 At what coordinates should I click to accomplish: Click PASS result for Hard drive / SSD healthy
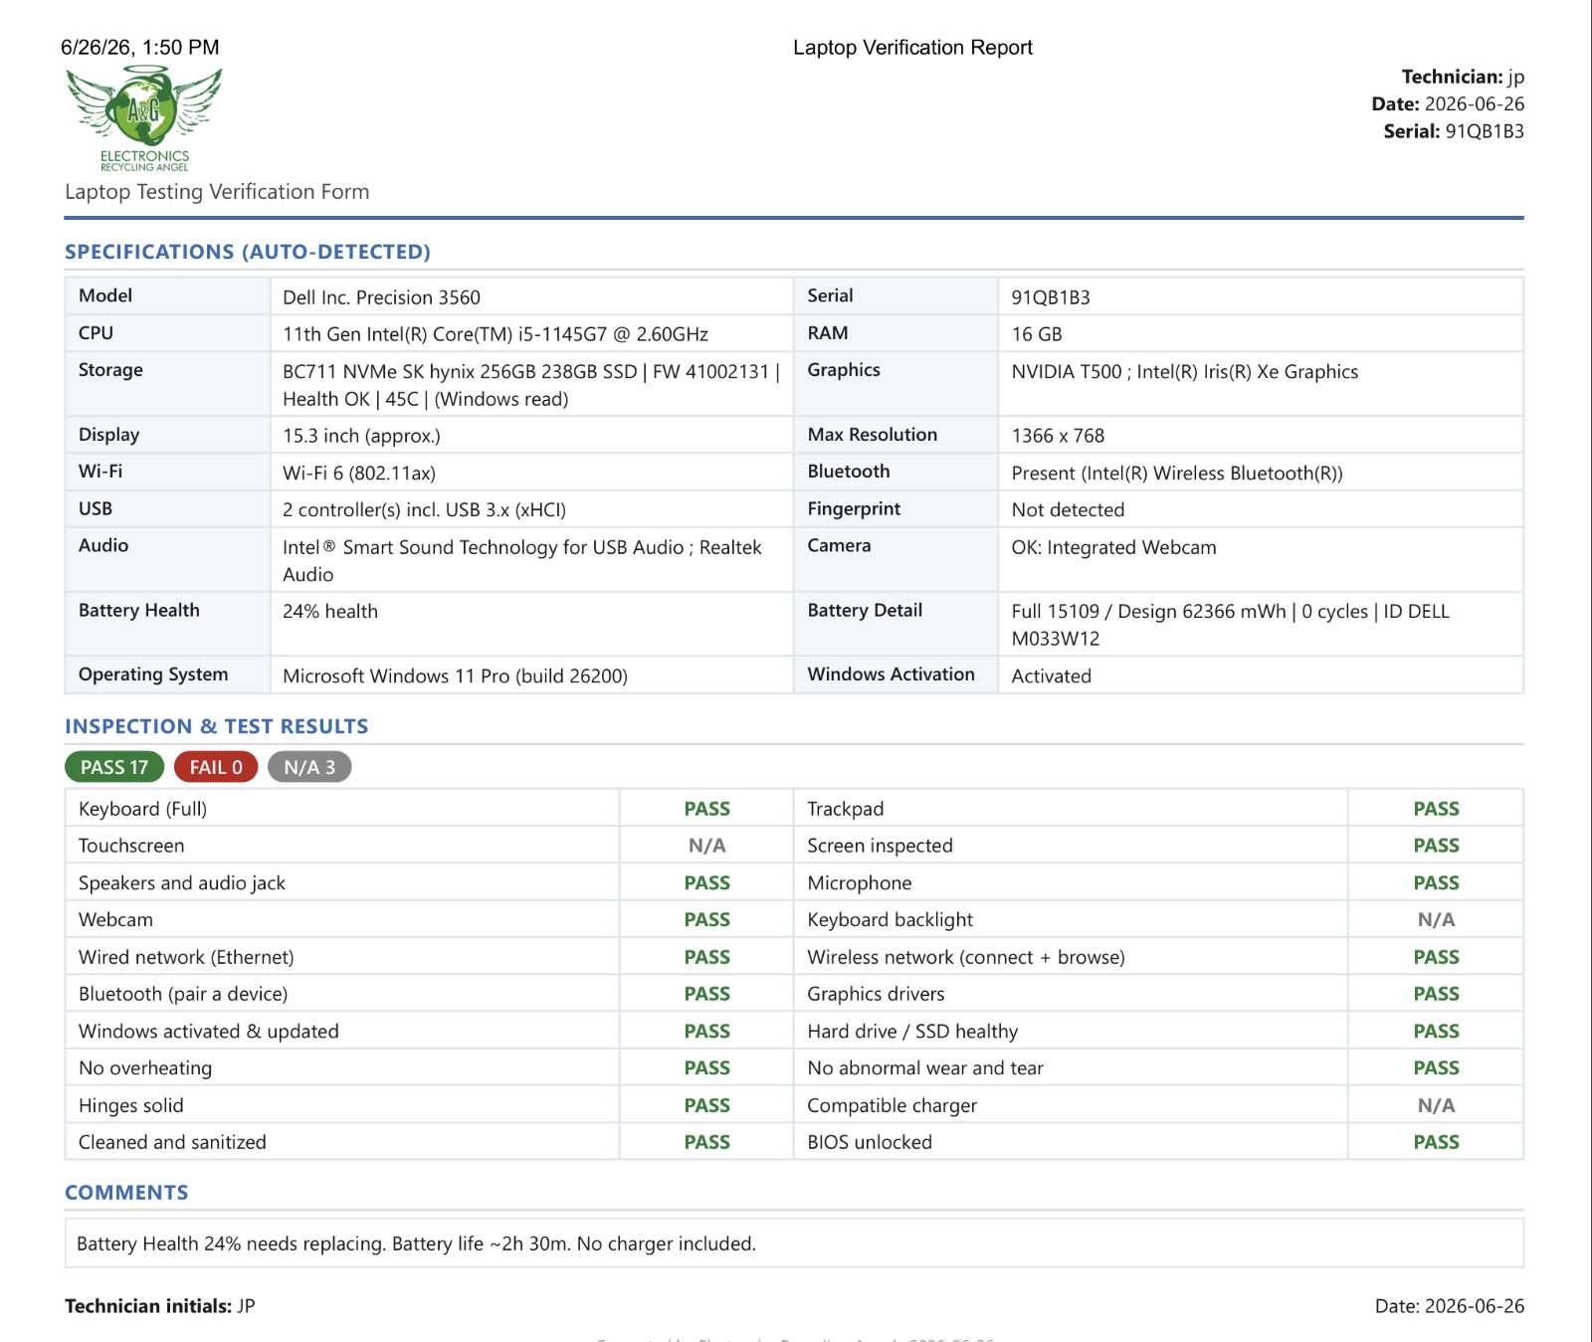(1437, 1032)
